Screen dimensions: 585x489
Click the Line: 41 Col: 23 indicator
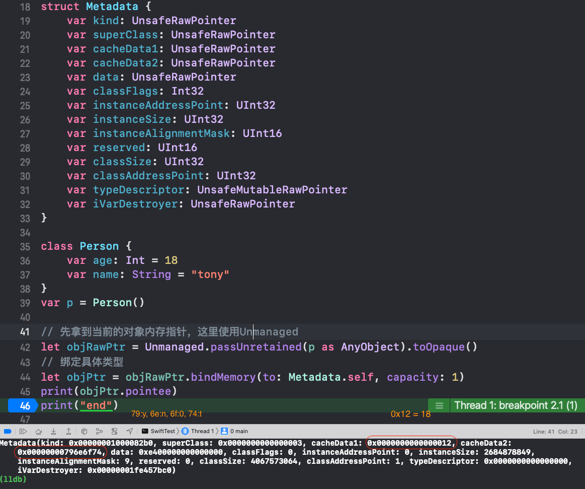555,432
